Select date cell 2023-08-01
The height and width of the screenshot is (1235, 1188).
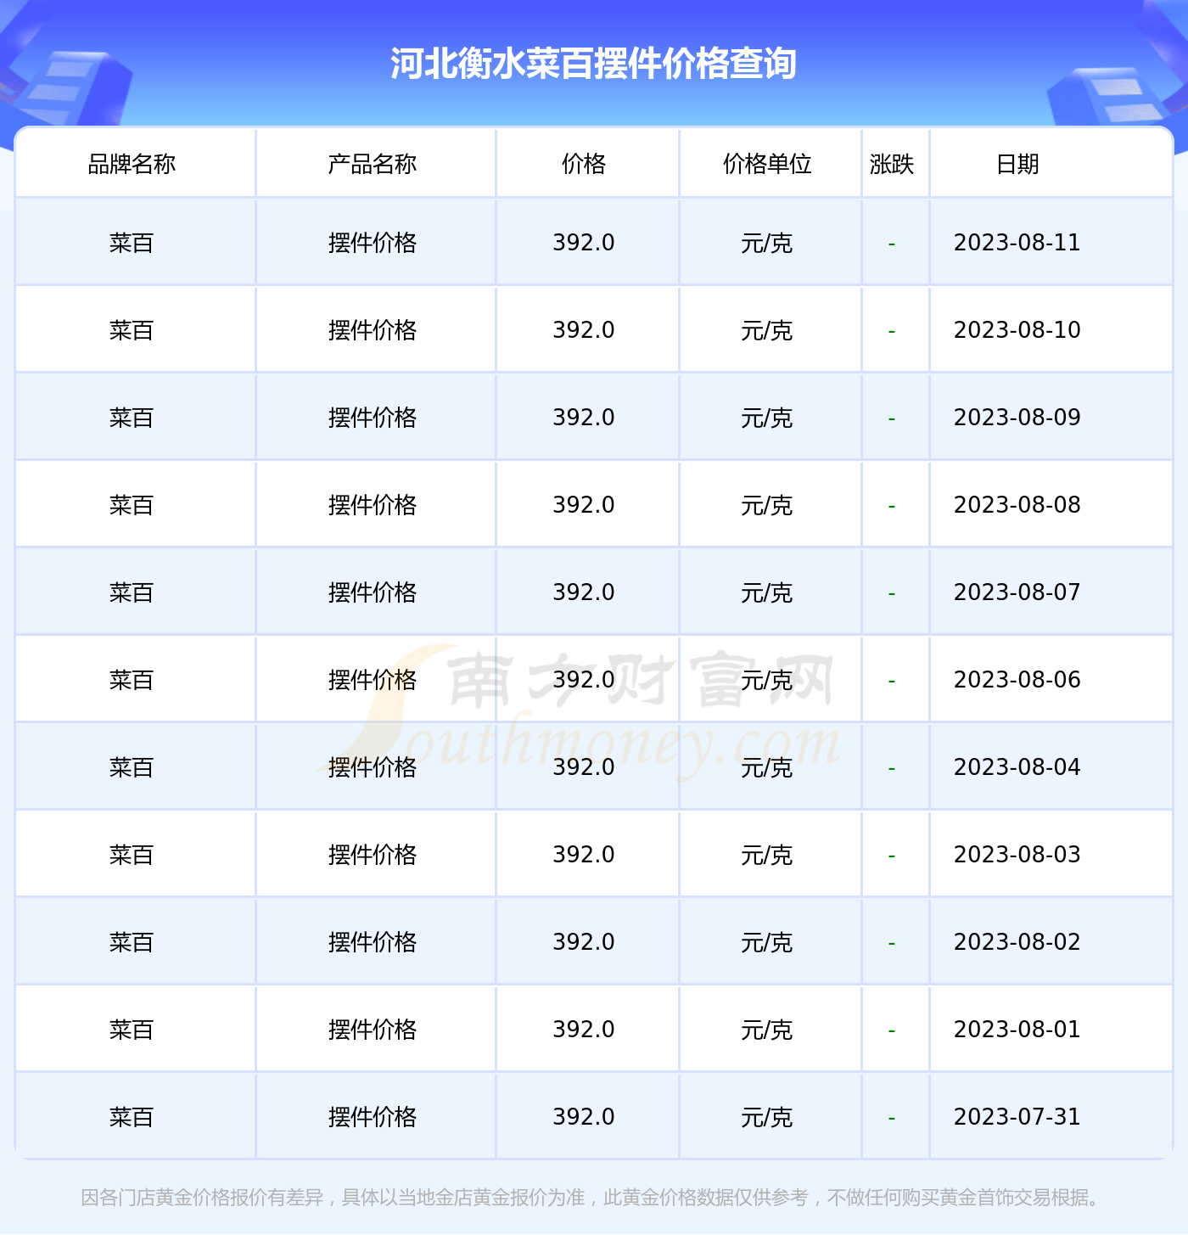click(x=1017, y=1030)
